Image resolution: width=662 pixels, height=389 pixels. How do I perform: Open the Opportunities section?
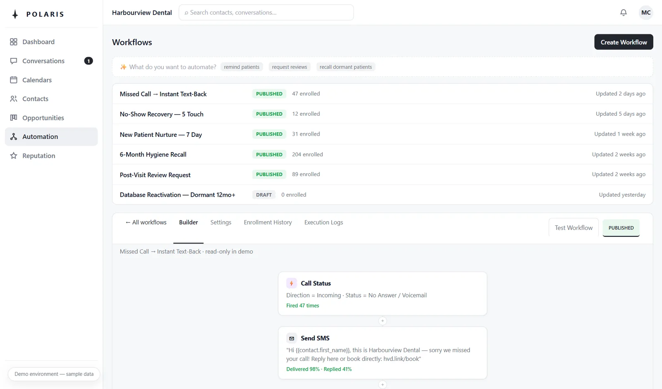click(51, 118)
